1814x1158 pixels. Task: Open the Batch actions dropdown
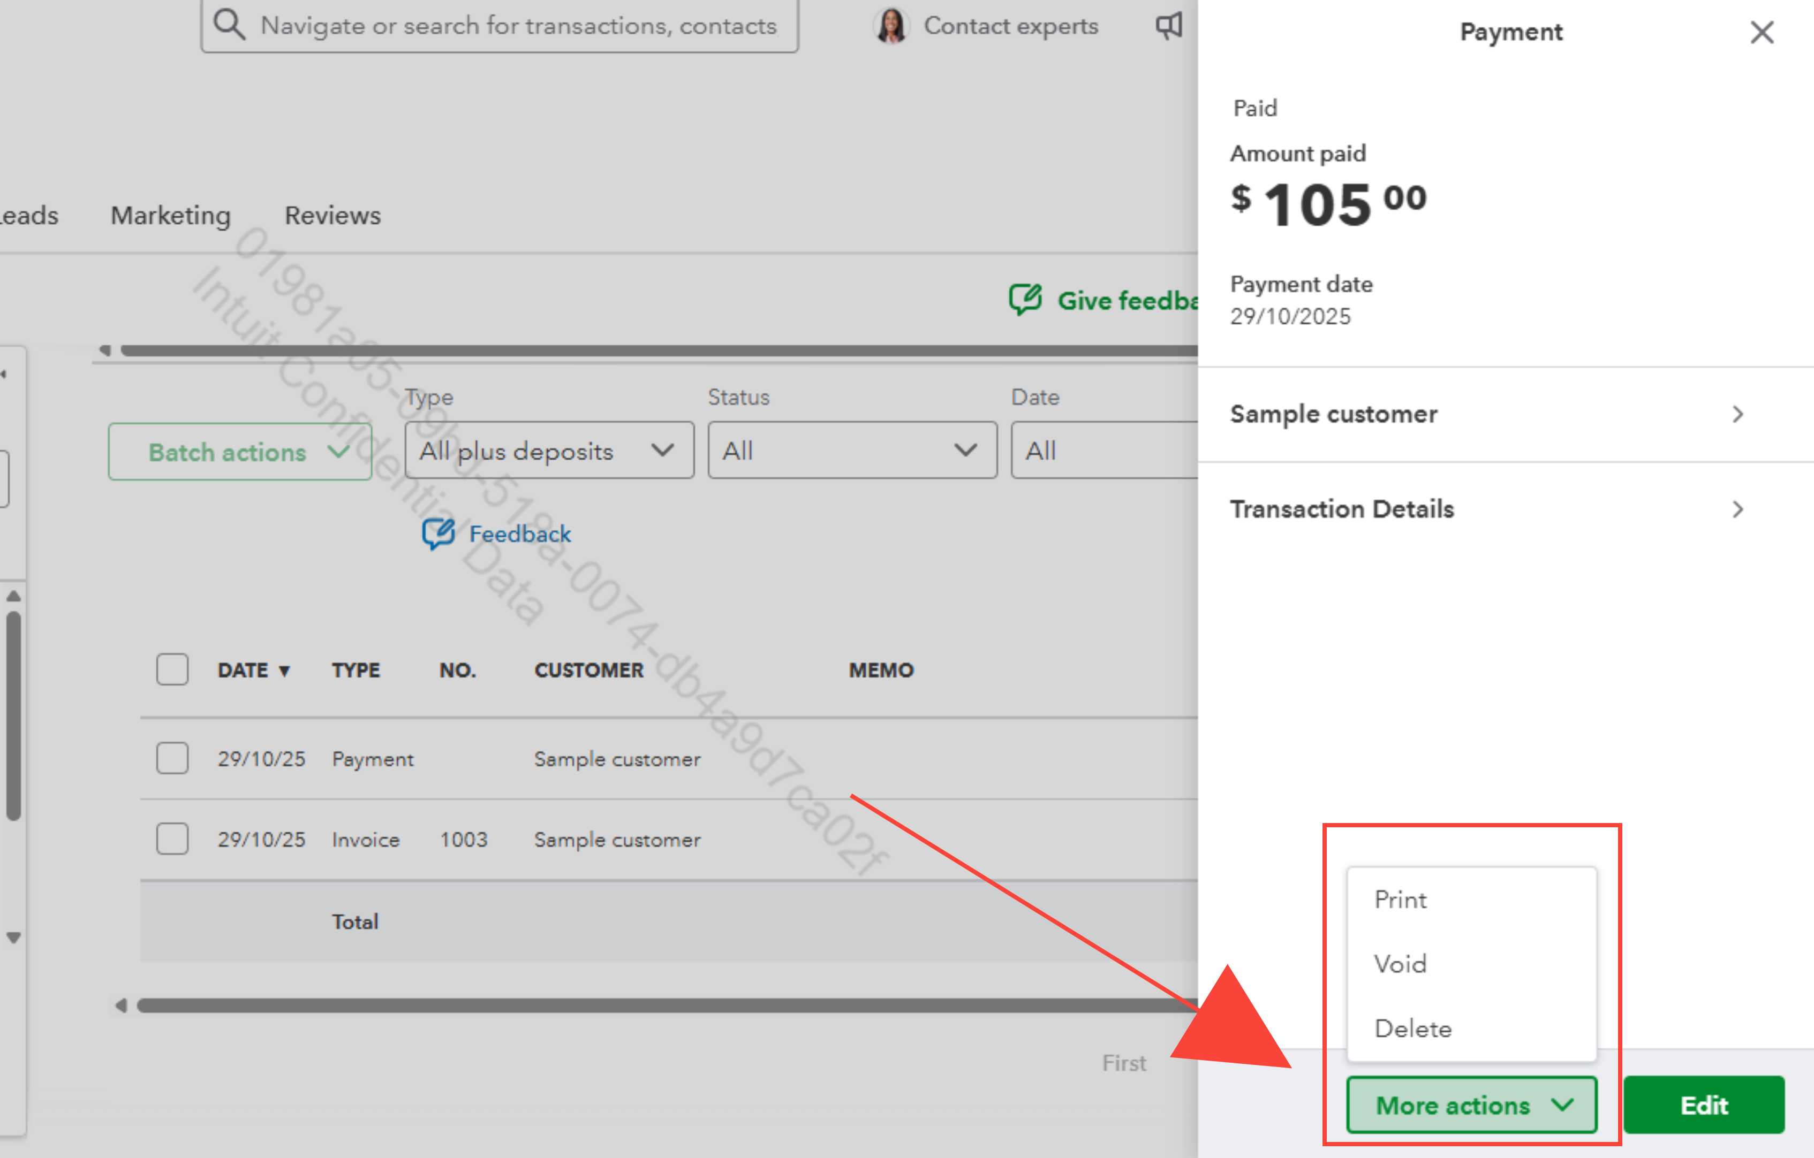[x=239, y=452]
